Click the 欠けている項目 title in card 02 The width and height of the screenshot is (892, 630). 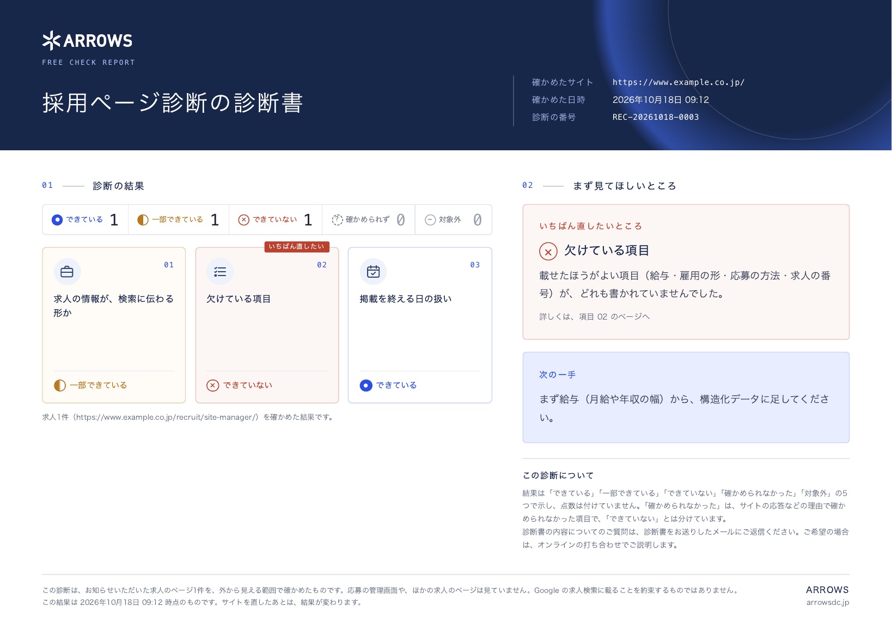coord(239,299)
